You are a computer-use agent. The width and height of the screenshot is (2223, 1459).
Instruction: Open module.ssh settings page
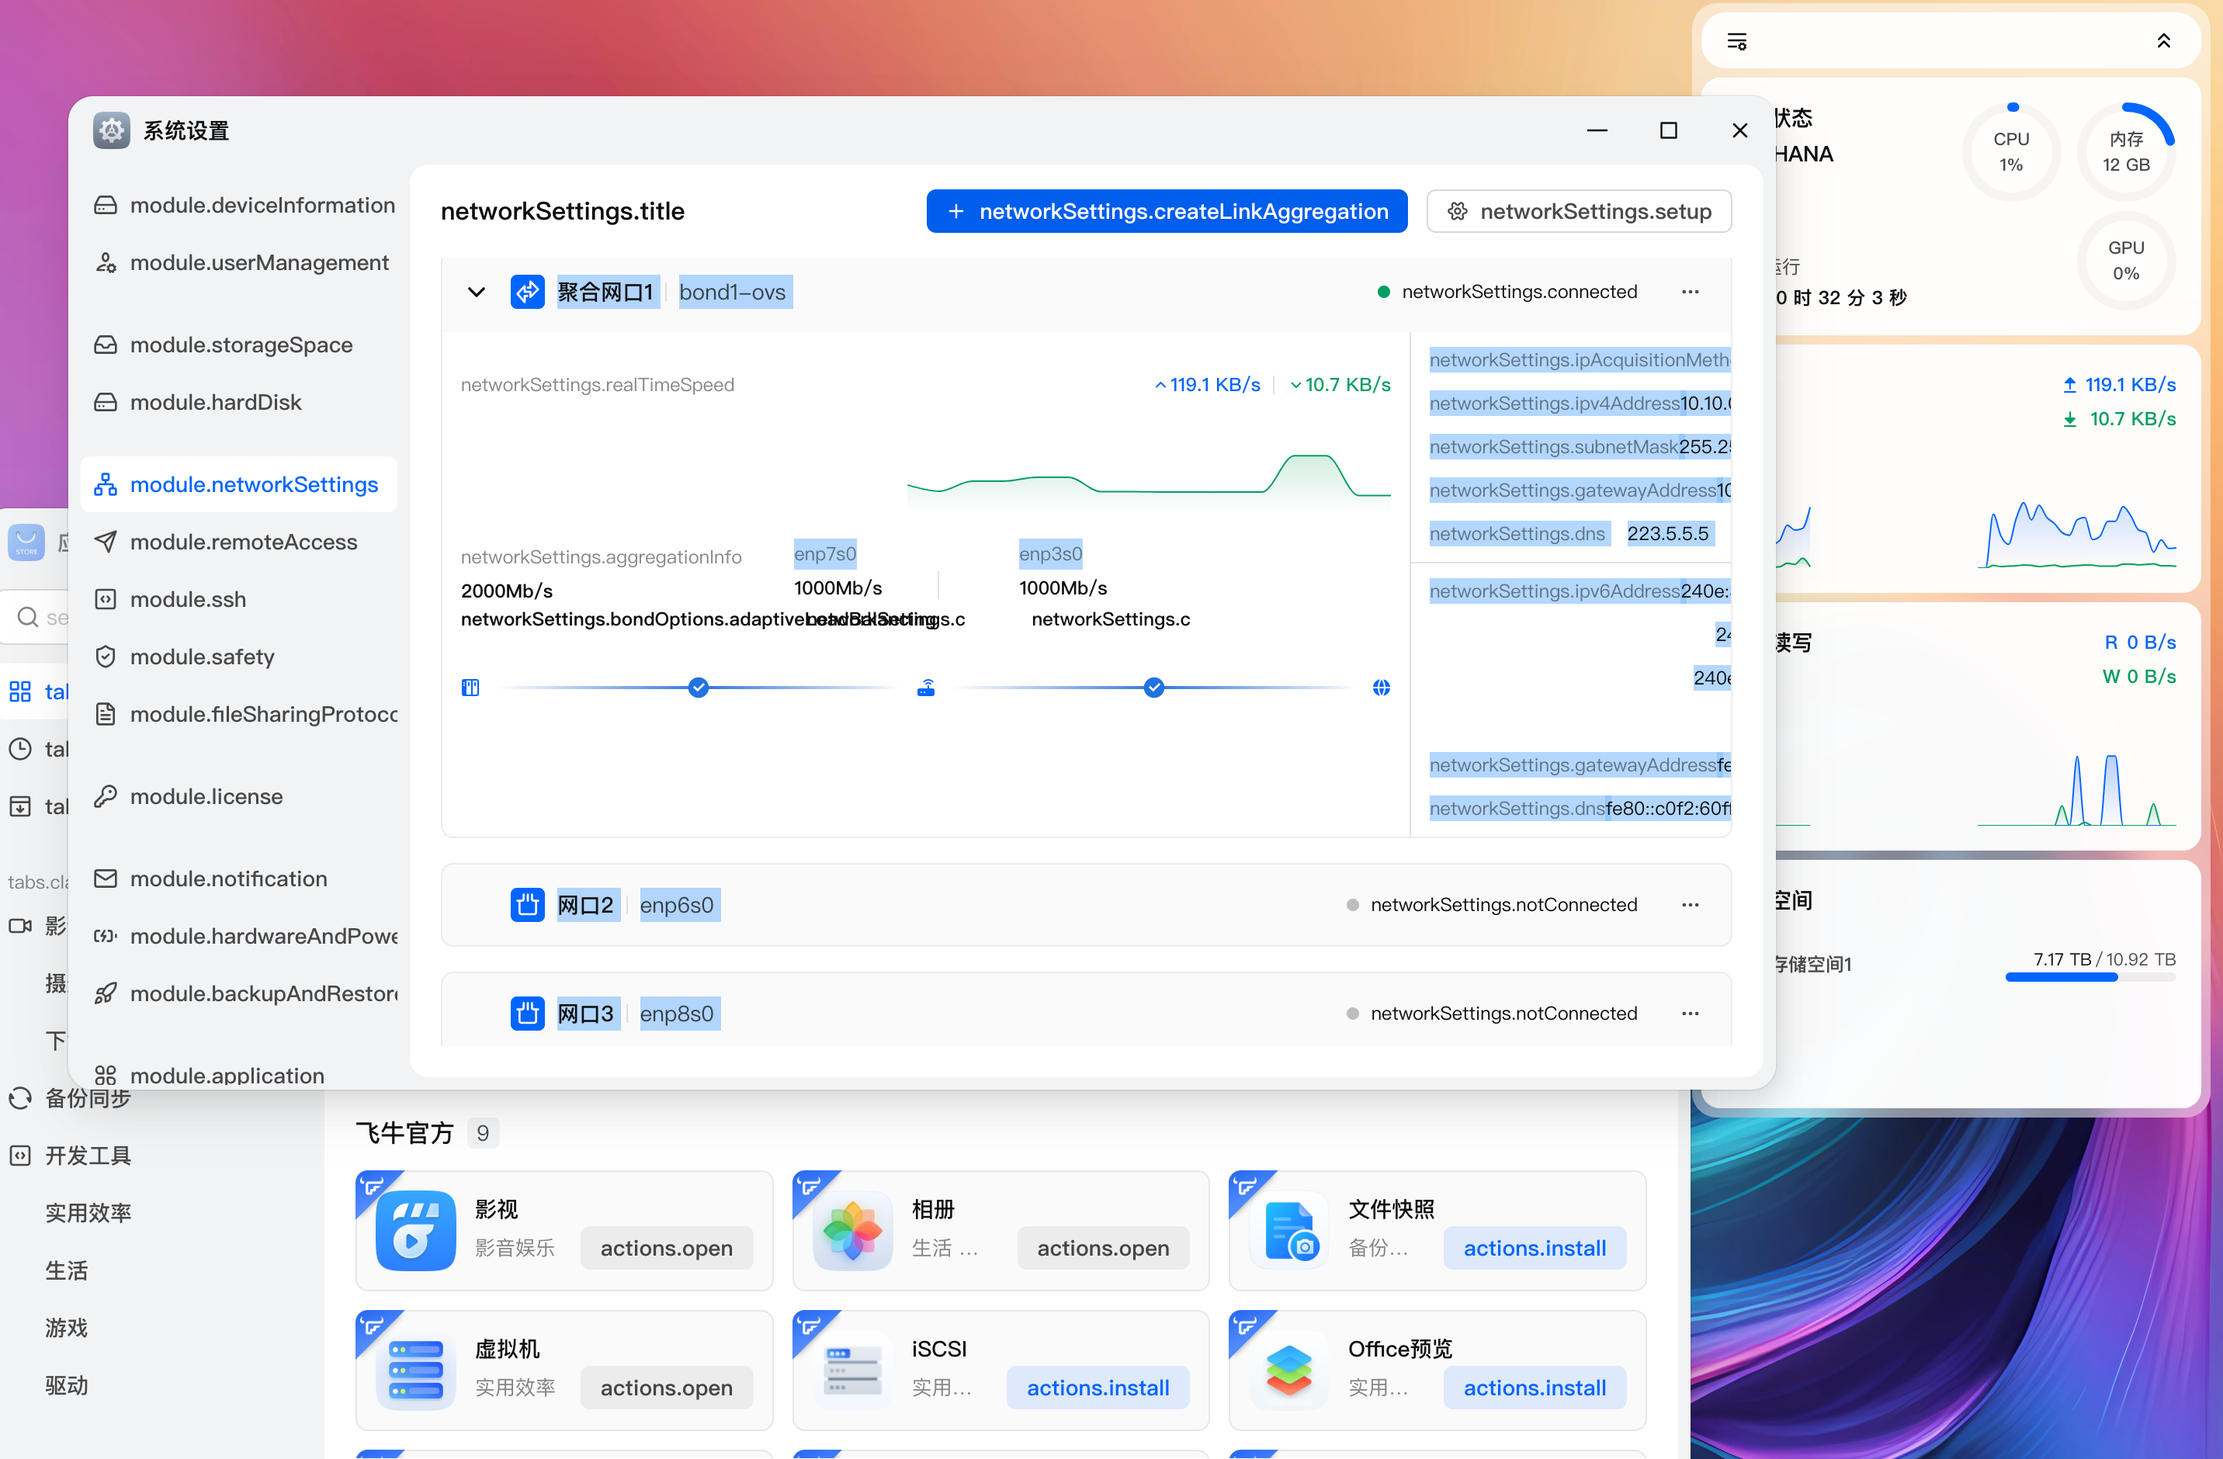[188, 598]
